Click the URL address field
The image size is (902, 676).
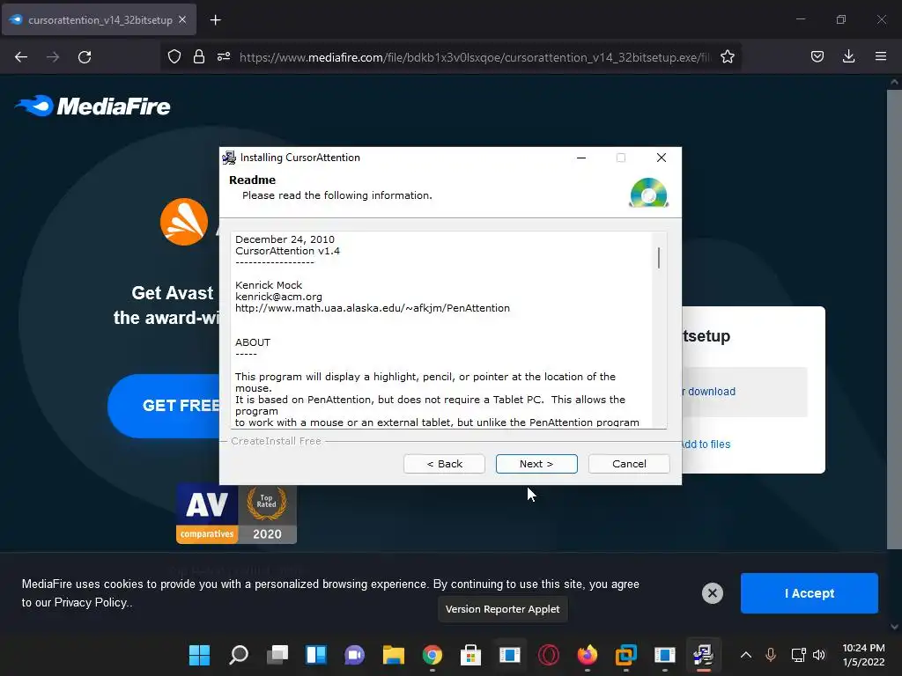click(475, 57)
